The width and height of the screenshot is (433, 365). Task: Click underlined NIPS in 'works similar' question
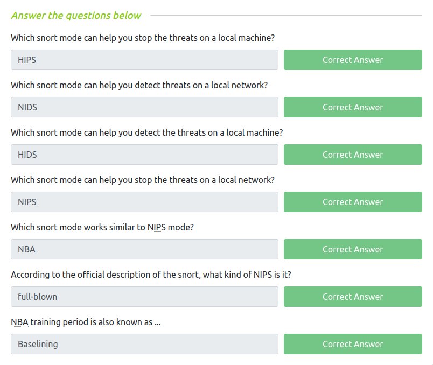(157, 227)
